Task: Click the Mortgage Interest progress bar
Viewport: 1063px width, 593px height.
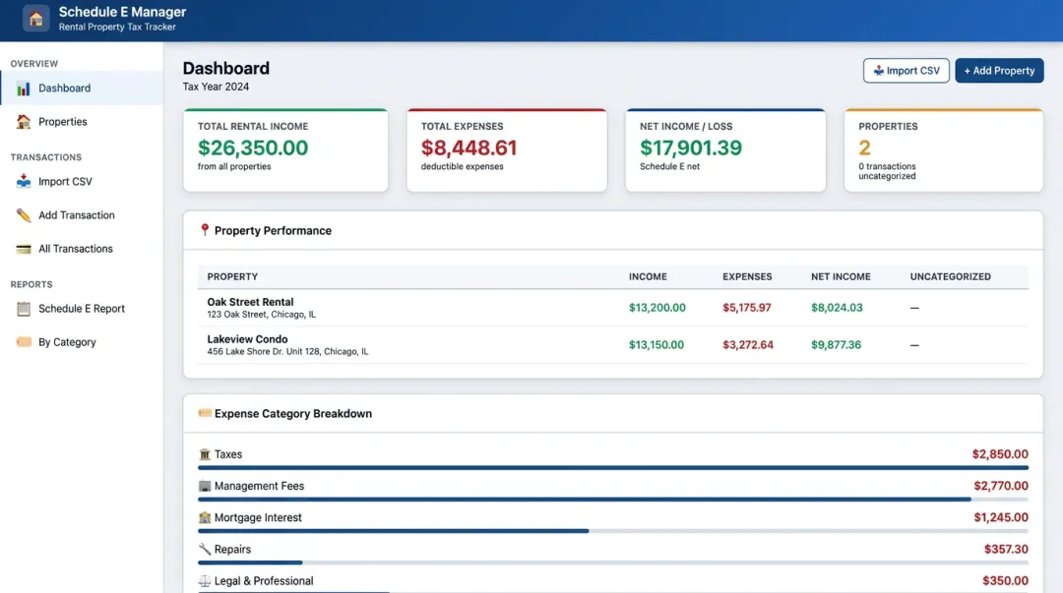Action: pos(613,531)
